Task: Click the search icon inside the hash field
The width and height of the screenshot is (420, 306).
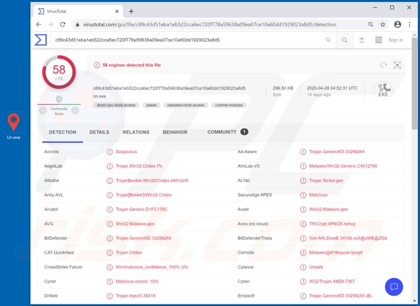Action: point(328,40)
